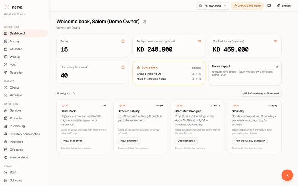Click the Inventory consumption icon
Image resolution: width=298 pixels, height=186 pixels.
coord(6,134)
